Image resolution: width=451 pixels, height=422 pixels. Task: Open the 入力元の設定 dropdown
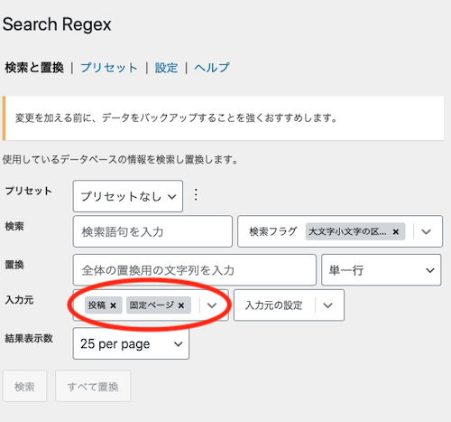point(289,305)
